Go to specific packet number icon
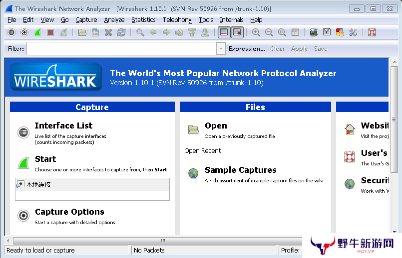 point(179,32)
